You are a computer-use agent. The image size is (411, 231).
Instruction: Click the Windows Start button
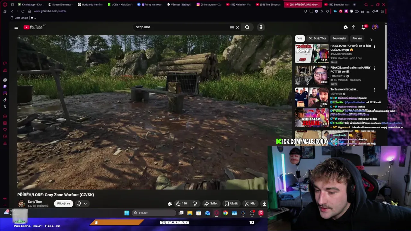coord(127,213)
